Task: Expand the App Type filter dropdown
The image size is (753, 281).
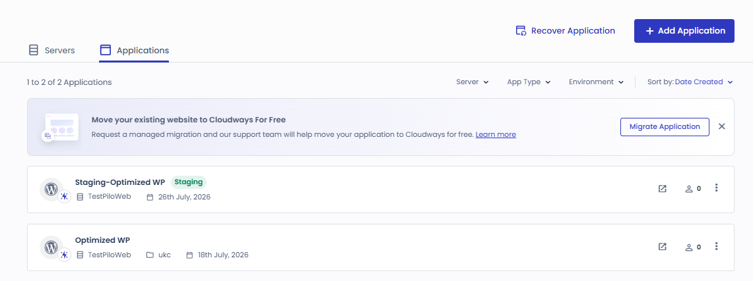Action: 528,82
